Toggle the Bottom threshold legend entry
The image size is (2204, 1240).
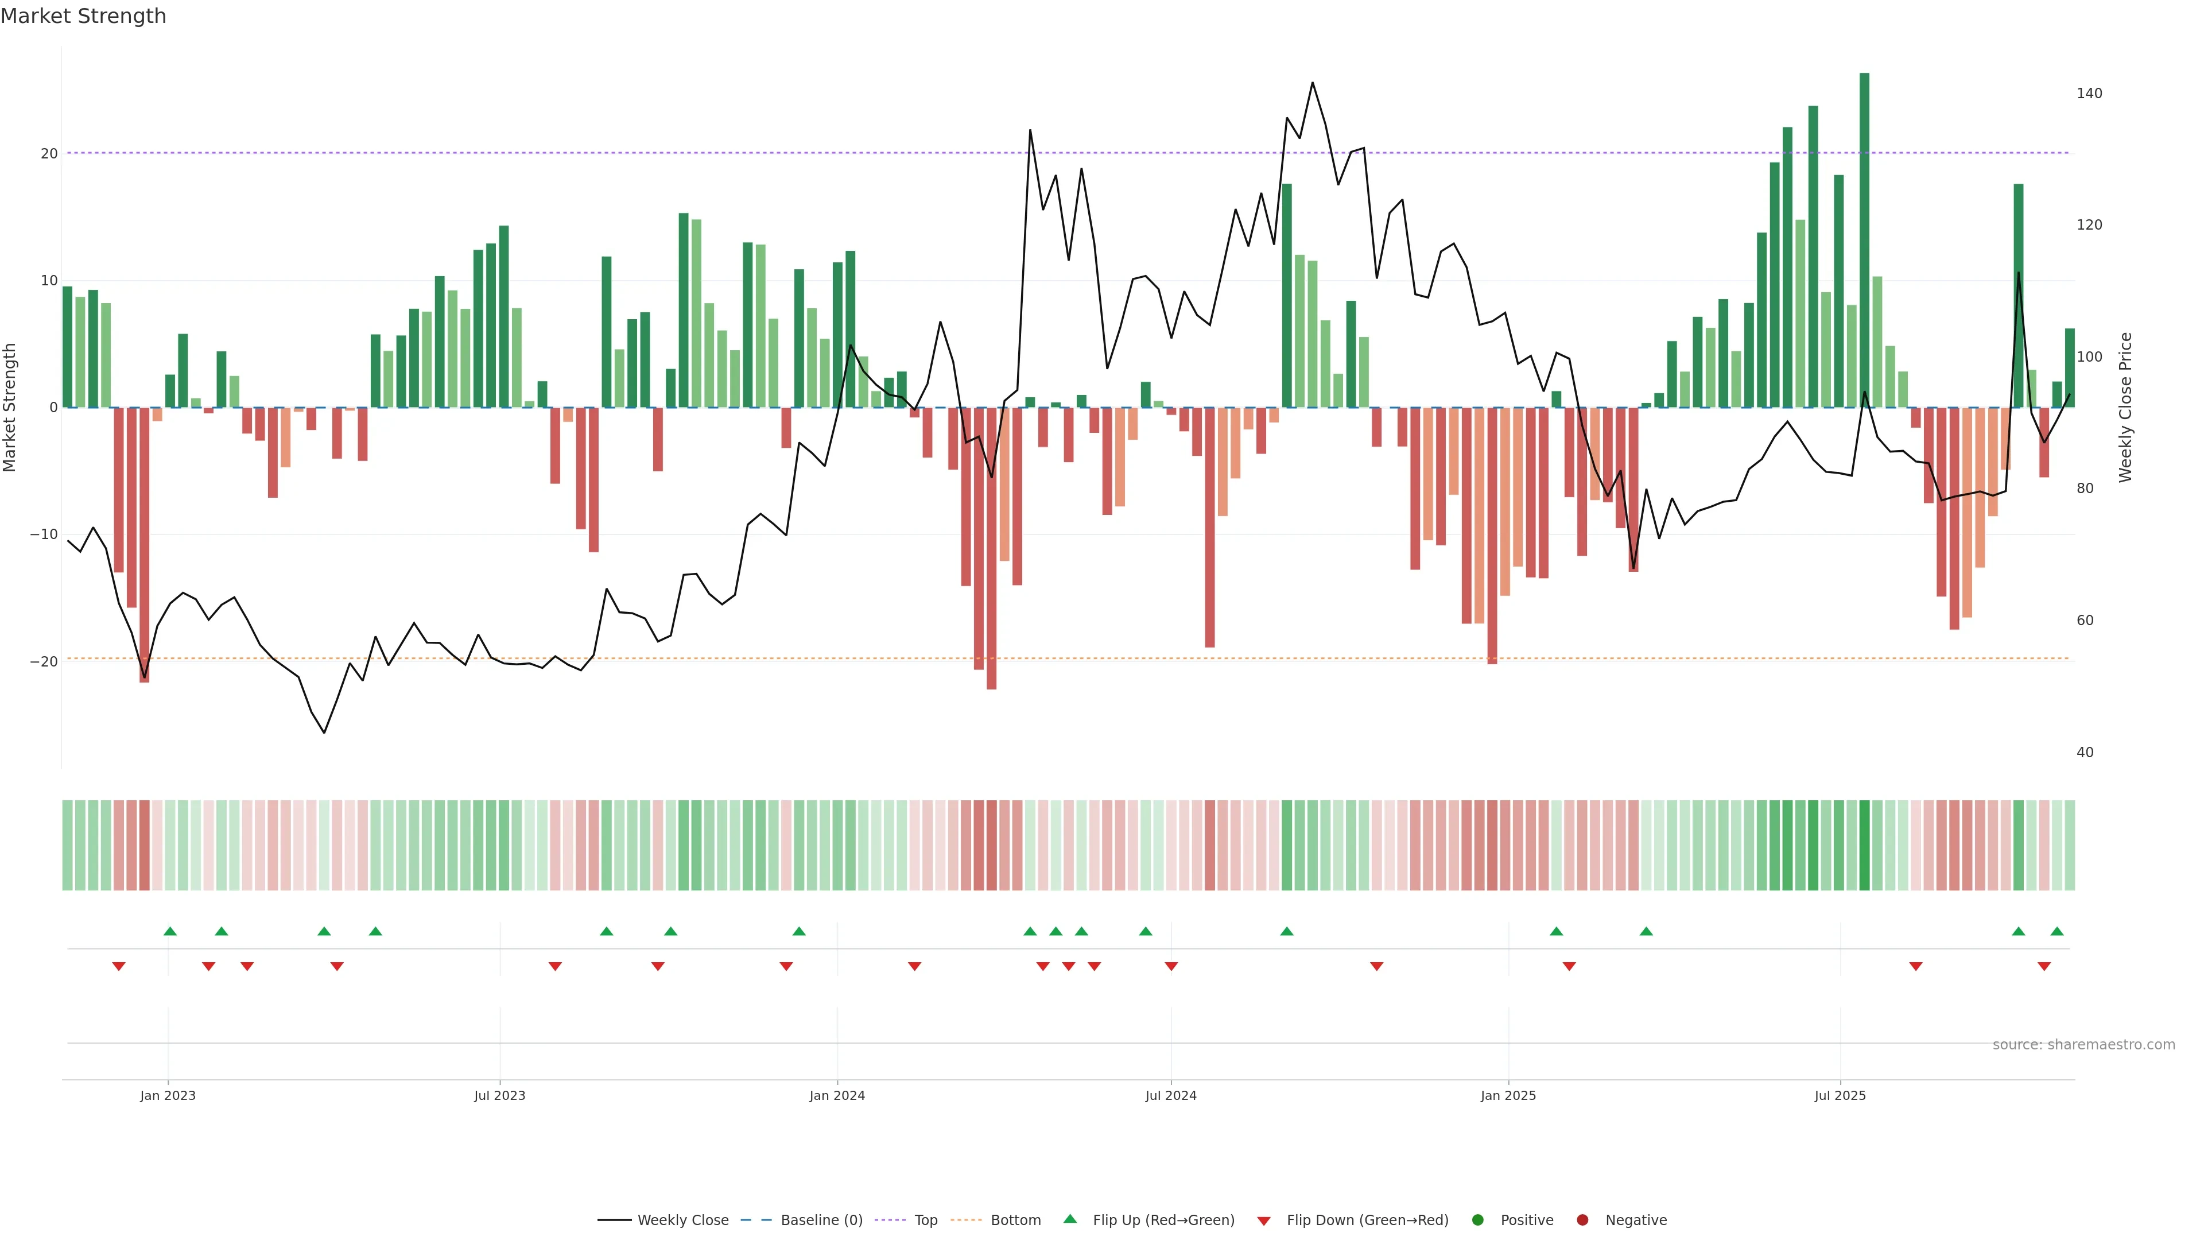(x=1015, y=1220)
